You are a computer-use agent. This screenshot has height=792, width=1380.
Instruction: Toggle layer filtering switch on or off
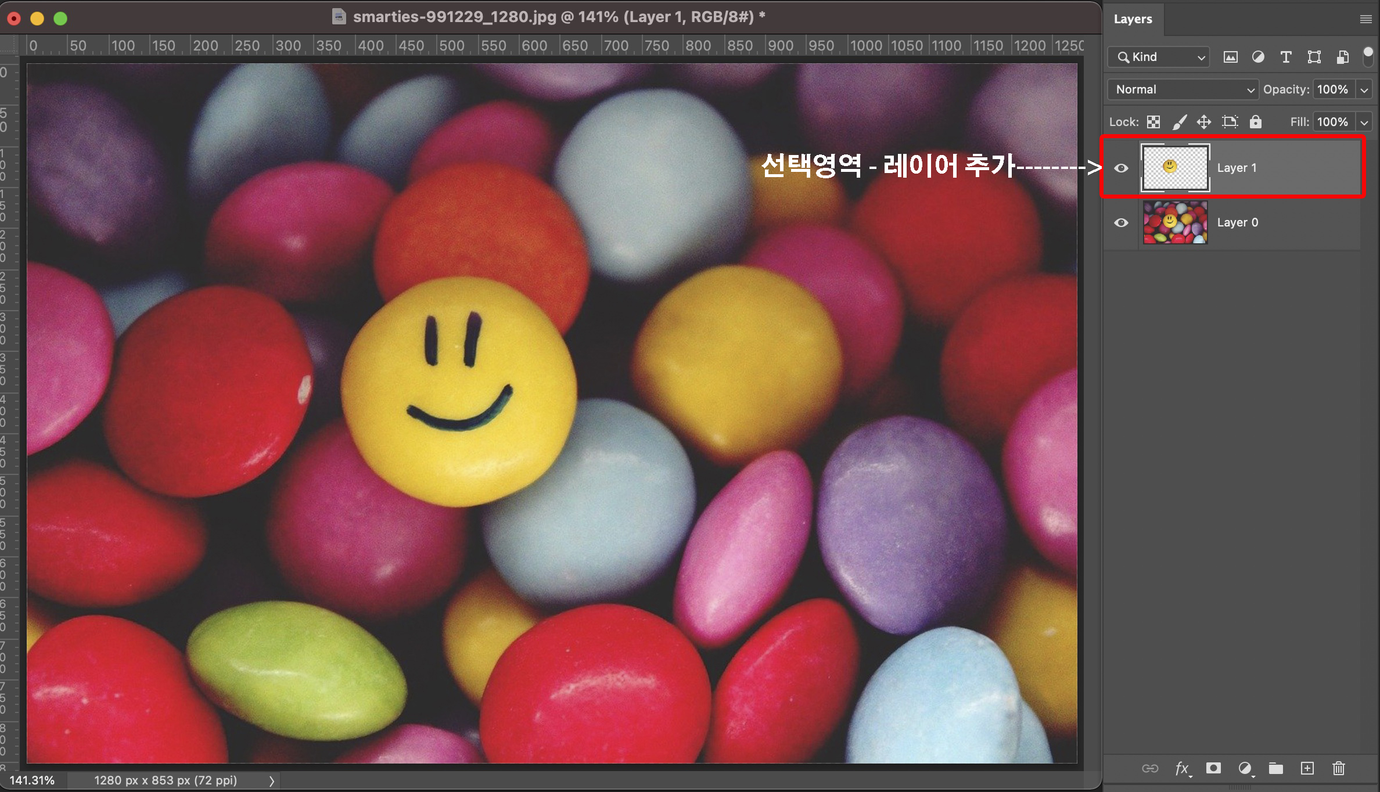1368,58
